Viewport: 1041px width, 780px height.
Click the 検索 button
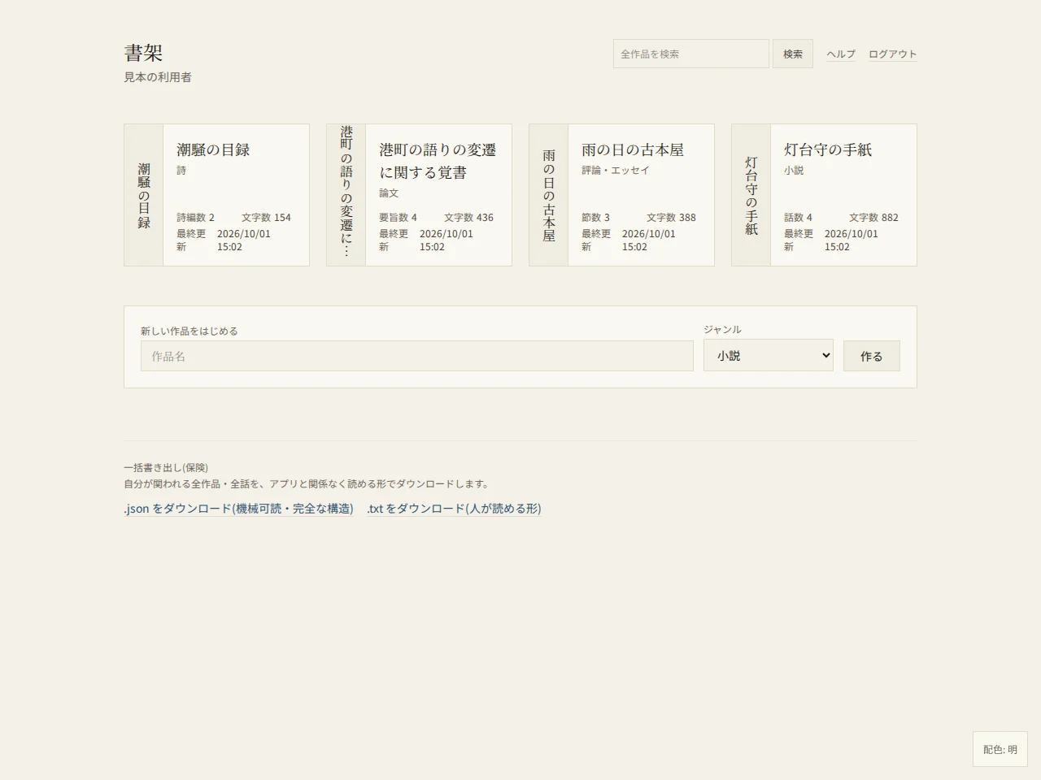click(x=793, y=54)
